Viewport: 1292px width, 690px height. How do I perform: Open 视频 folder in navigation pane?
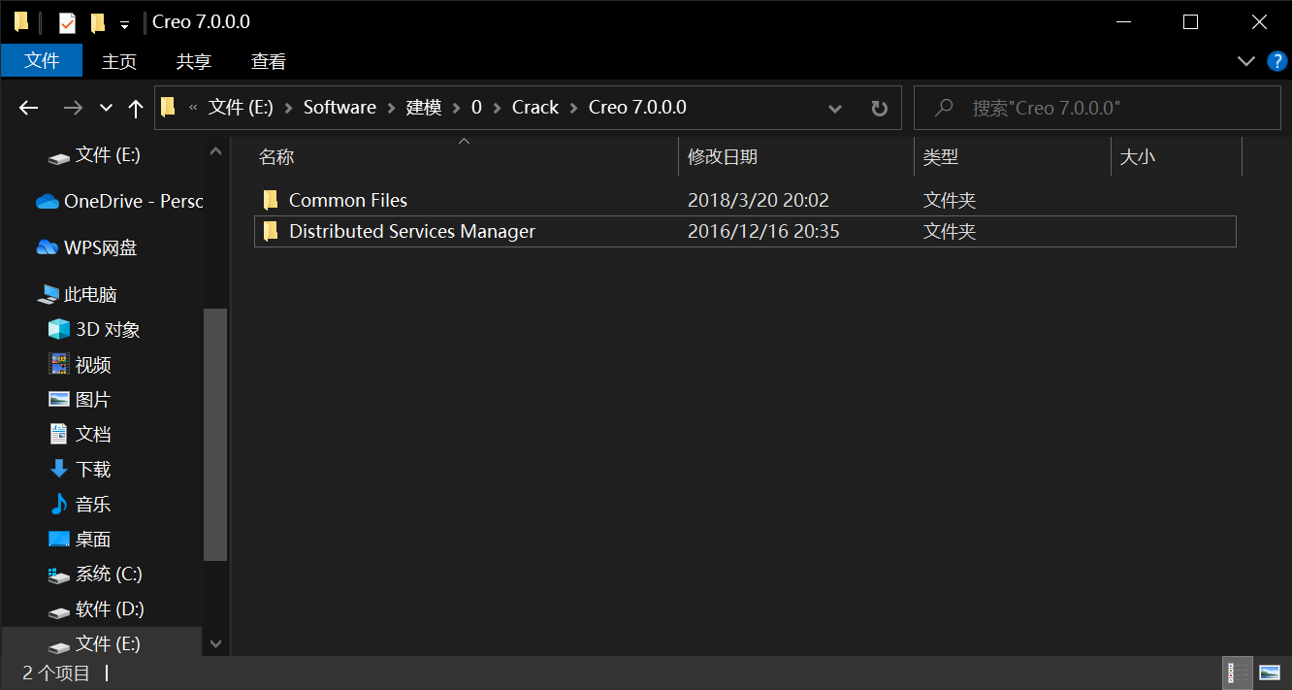click(x=80, y=364)
